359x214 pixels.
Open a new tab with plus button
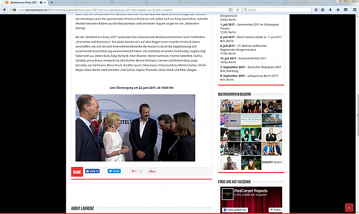[x=52, y=2]
